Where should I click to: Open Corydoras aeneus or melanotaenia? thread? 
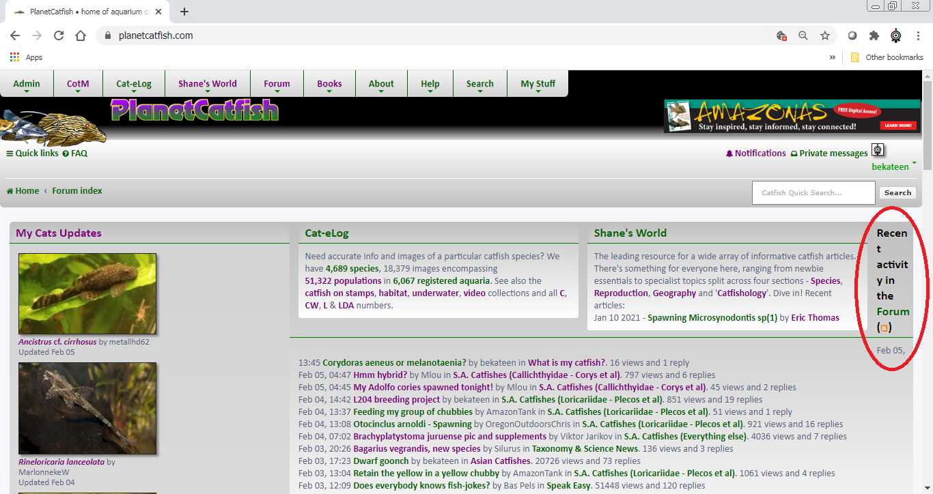pyautogui.click(x=395, y=363)
